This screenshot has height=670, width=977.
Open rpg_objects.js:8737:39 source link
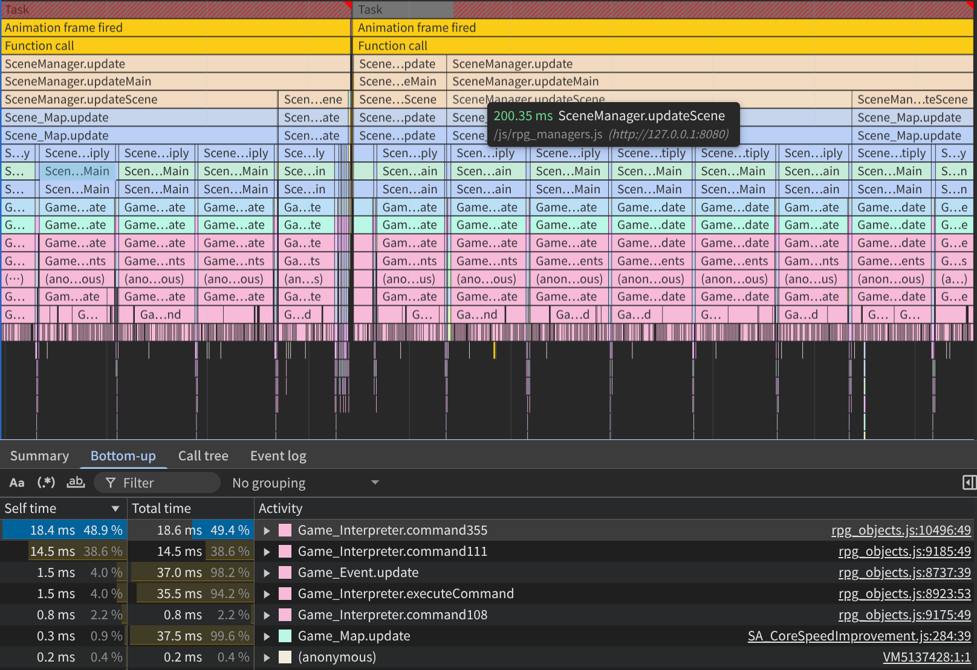tap(904, 573)
